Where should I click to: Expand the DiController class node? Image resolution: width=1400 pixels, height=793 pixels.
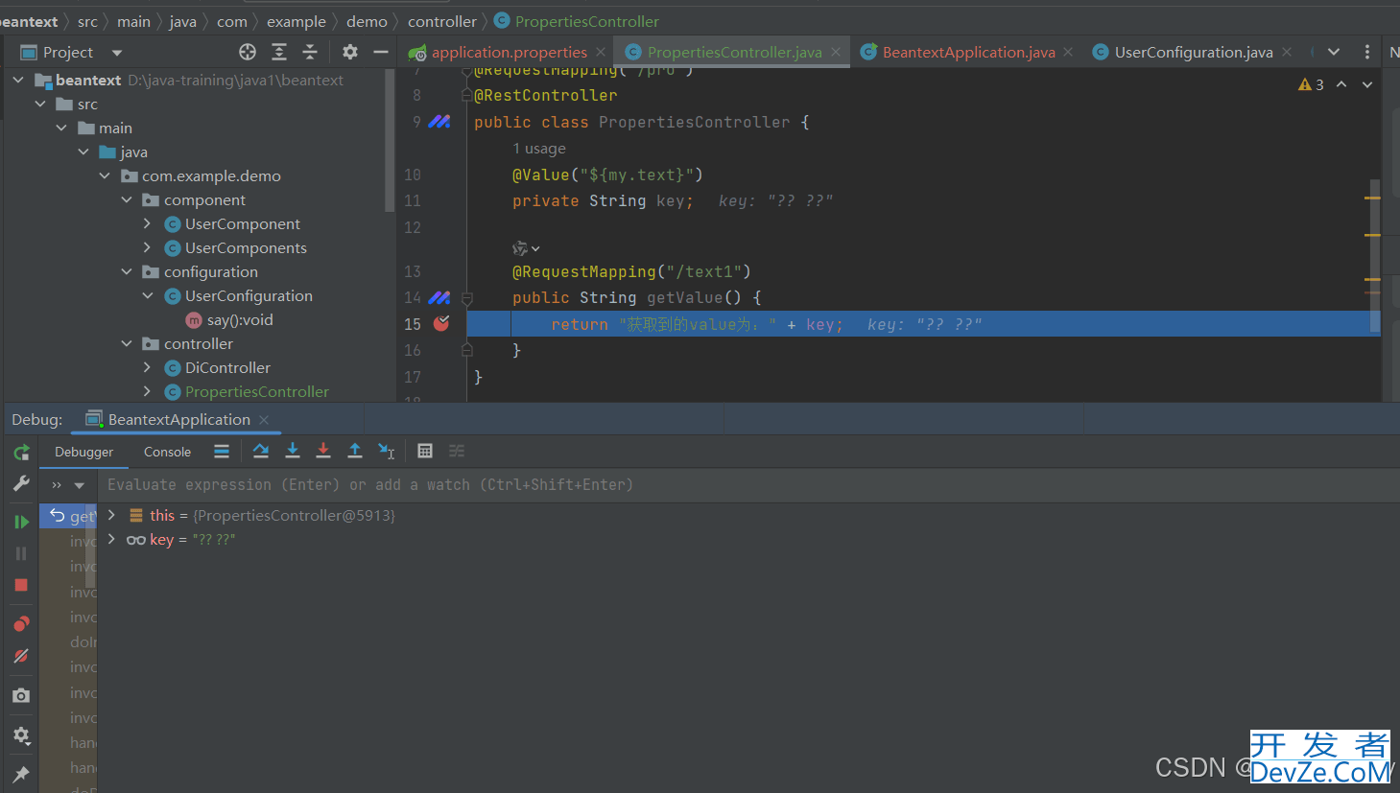click(147, 367)
